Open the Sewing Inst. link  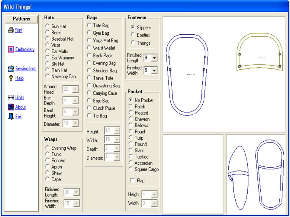(x=26, y=69)
